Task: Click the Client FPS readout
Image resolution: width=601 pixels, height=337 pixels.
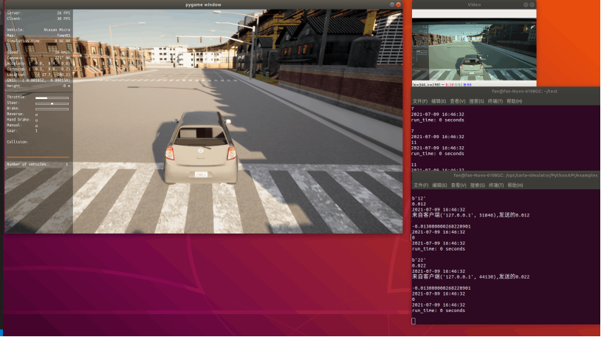Action: (38, 18)
